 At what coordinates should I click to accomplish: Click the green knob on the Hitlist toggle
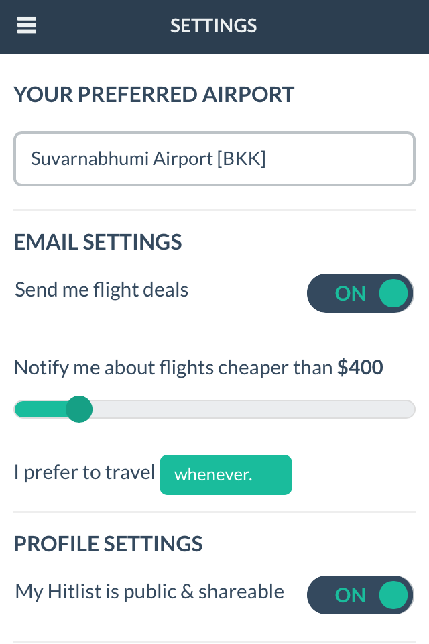pos(393,595)
